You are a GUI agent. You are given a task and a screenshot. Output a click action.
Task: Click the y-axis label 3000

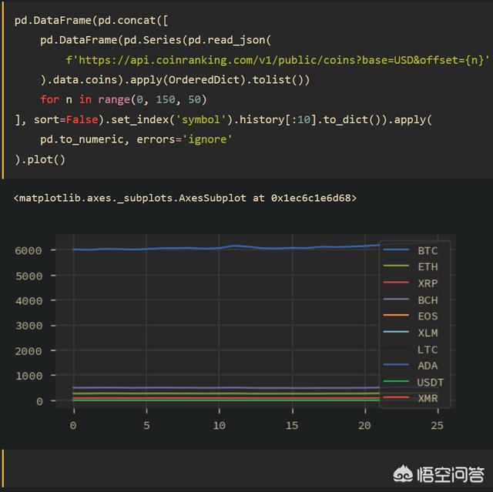click(29, 326)
